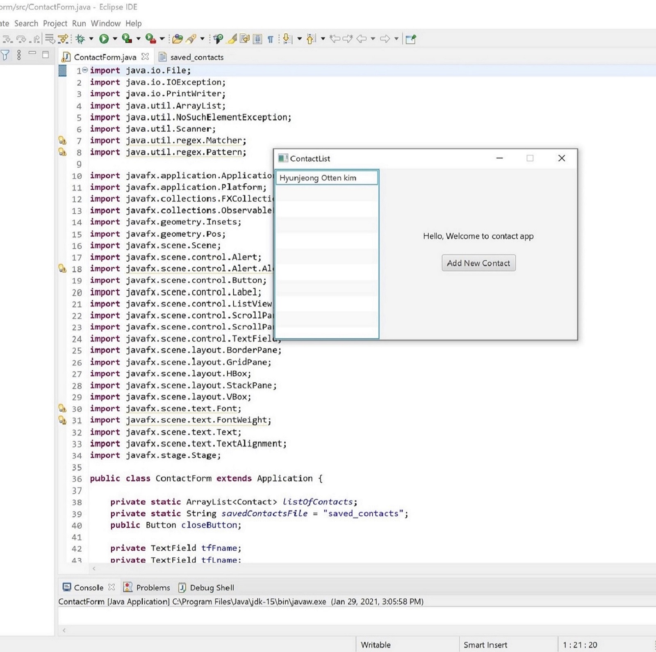Open the Search menu
Image resolution: width=656 pixels, height=652 pixels.
26,23
